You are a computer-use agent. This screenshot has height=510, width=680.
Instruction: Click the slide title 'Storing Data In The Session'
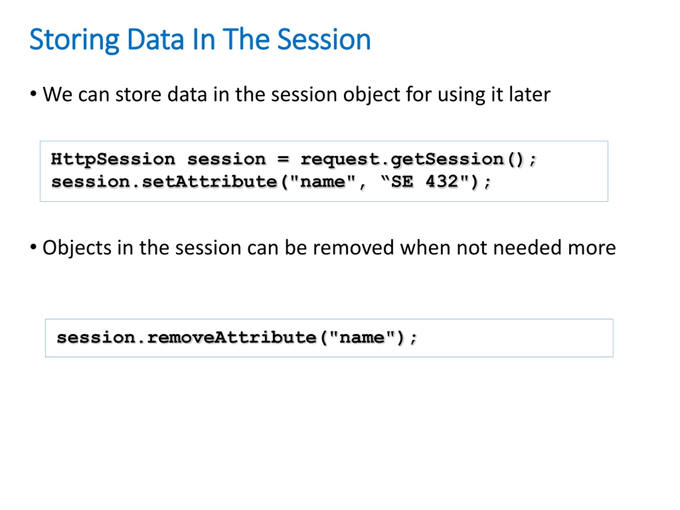200,40
